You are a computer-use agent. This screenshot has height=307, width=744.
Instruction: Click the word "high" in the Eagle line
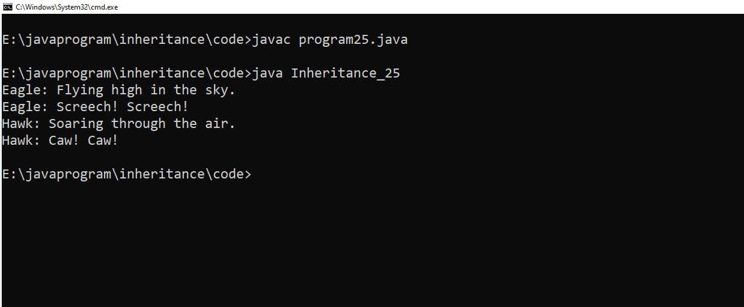(x=127, y=90)
